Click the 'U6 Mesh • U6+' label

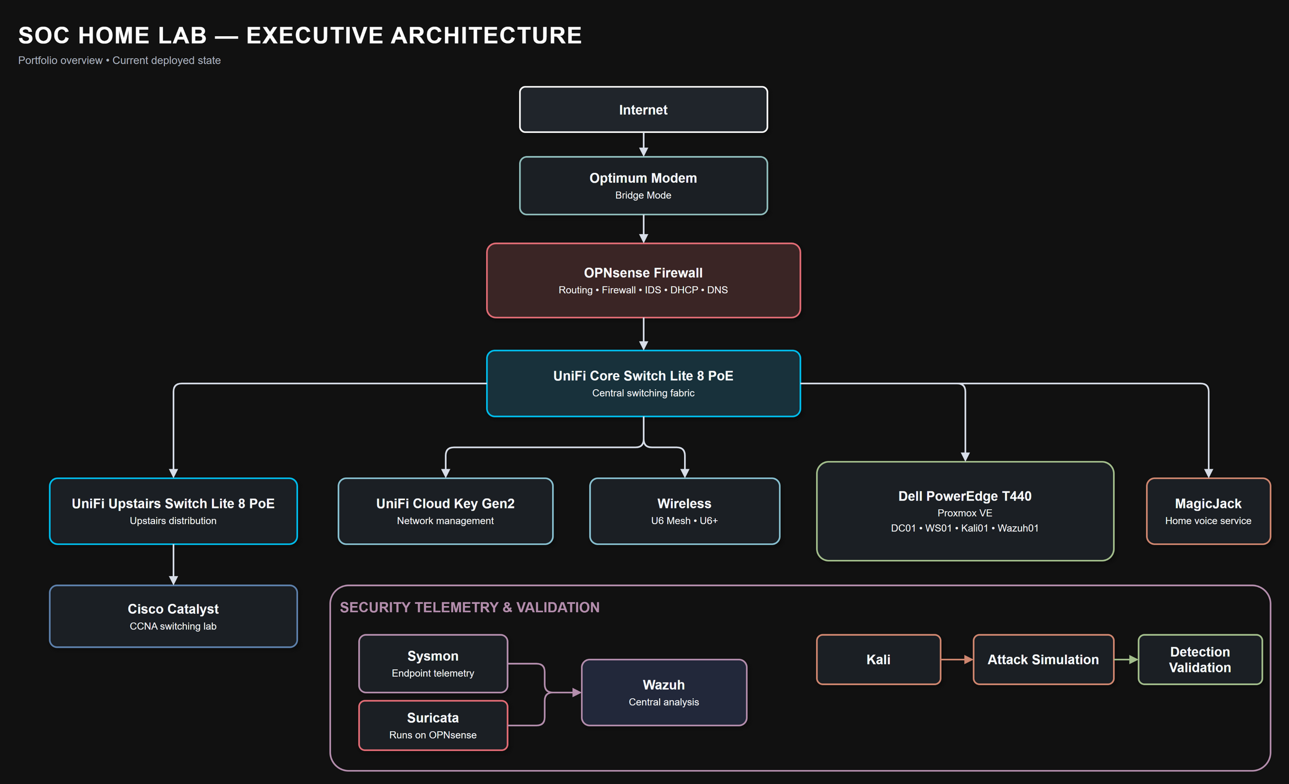point(684,521)
